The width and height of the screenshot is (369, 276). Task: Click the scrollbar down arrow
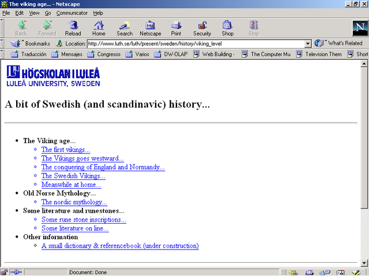pos(364,263)
